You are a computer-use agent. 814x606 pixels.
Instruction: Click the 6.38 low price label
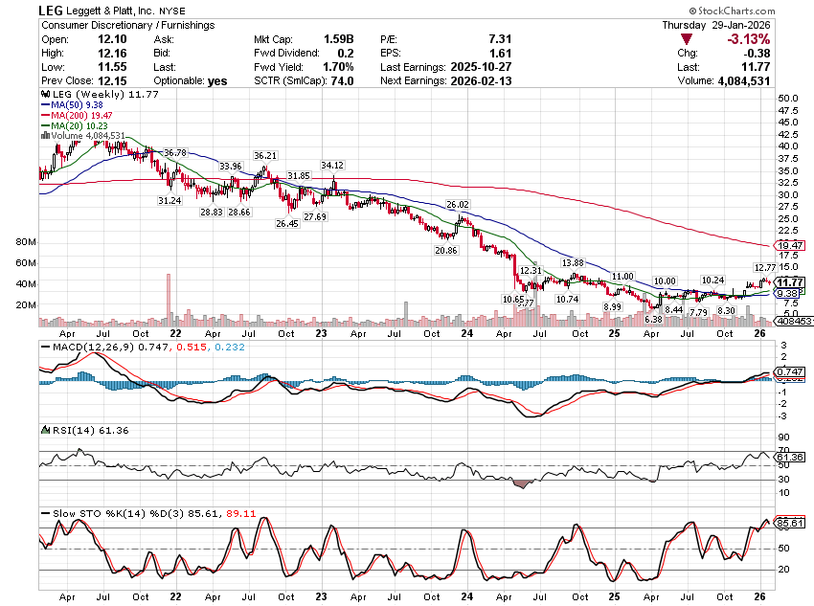tap(654, 319)
